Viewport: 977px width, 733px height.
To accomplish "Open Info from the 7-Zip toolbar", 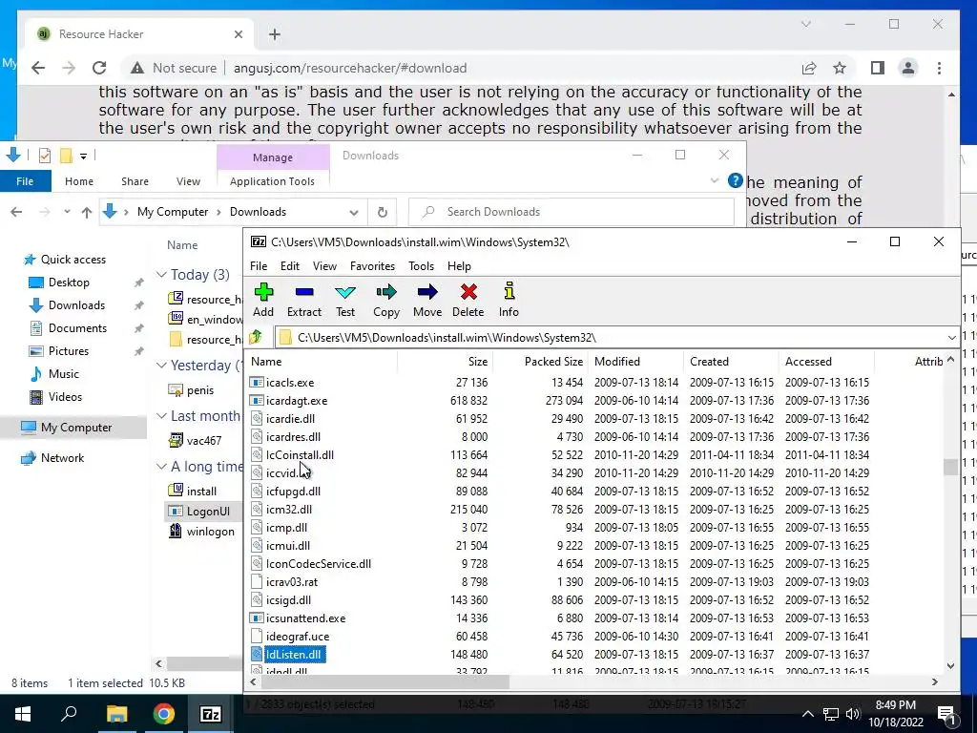I will 509,300.
